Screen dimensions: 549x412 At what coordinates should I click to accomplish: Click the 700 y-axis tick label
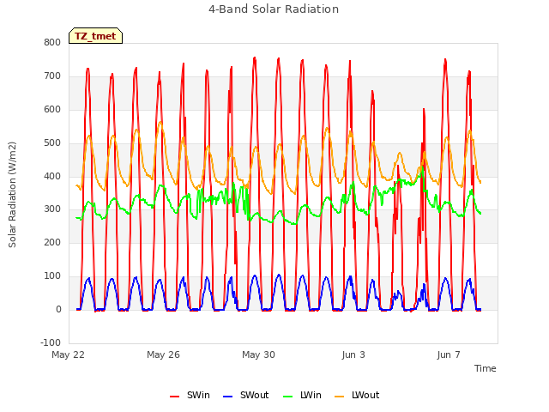coord(52,76)
